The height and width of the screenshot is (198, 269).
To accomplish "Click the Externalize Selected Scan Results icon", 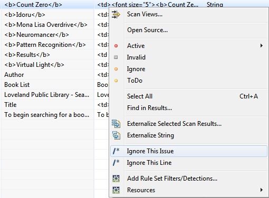I will (x=116, y=124).
